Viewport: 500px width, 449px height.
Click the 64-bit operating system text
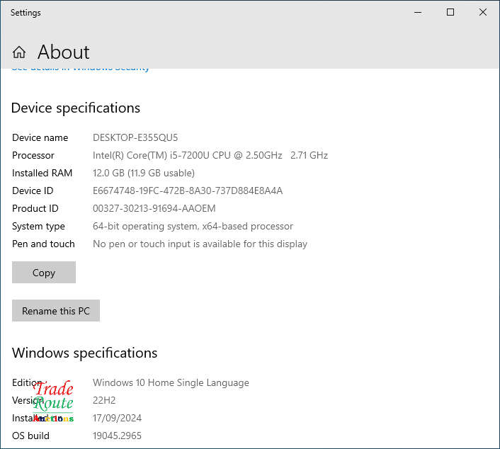[x=193, y=226]
